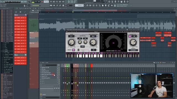Image resolution: width=177 pixels, height=99 pixels.
Task: Click the red Record button
Action: pos(42,2)
